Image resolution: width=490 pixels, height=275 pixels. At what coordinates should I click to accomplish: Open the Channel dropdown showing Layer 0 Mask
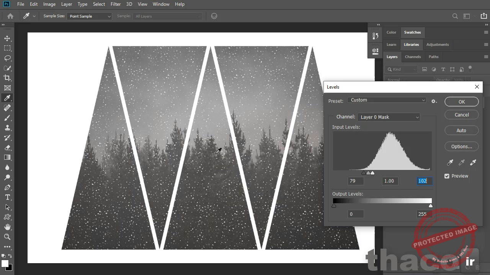[389, 117]
